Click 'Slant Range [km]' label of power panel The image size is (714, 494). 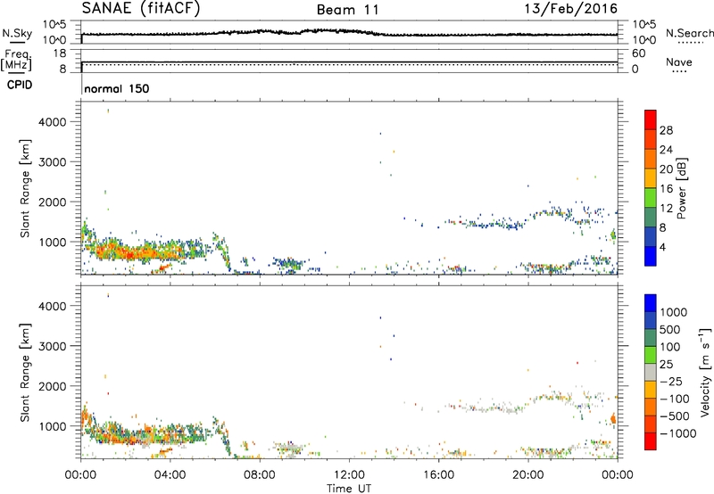(25, 188)
